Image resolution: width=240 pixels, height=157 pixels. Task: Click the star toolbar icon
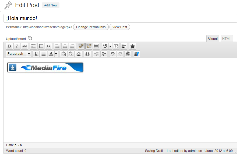pos(133,46)
